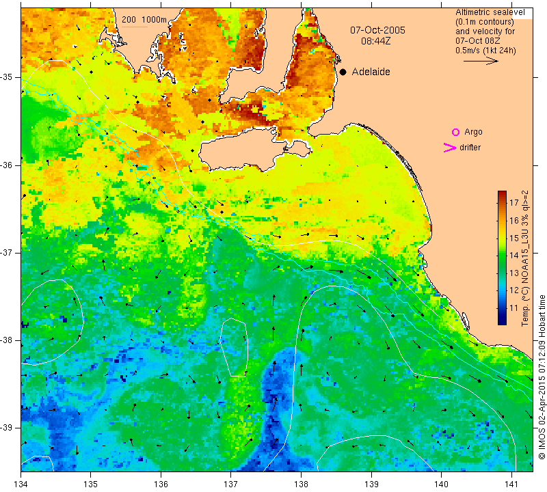Viewport: 547px width, 492px height.
Task: Click the magenta Argo circle legend symbol
Action: [455, 132]
